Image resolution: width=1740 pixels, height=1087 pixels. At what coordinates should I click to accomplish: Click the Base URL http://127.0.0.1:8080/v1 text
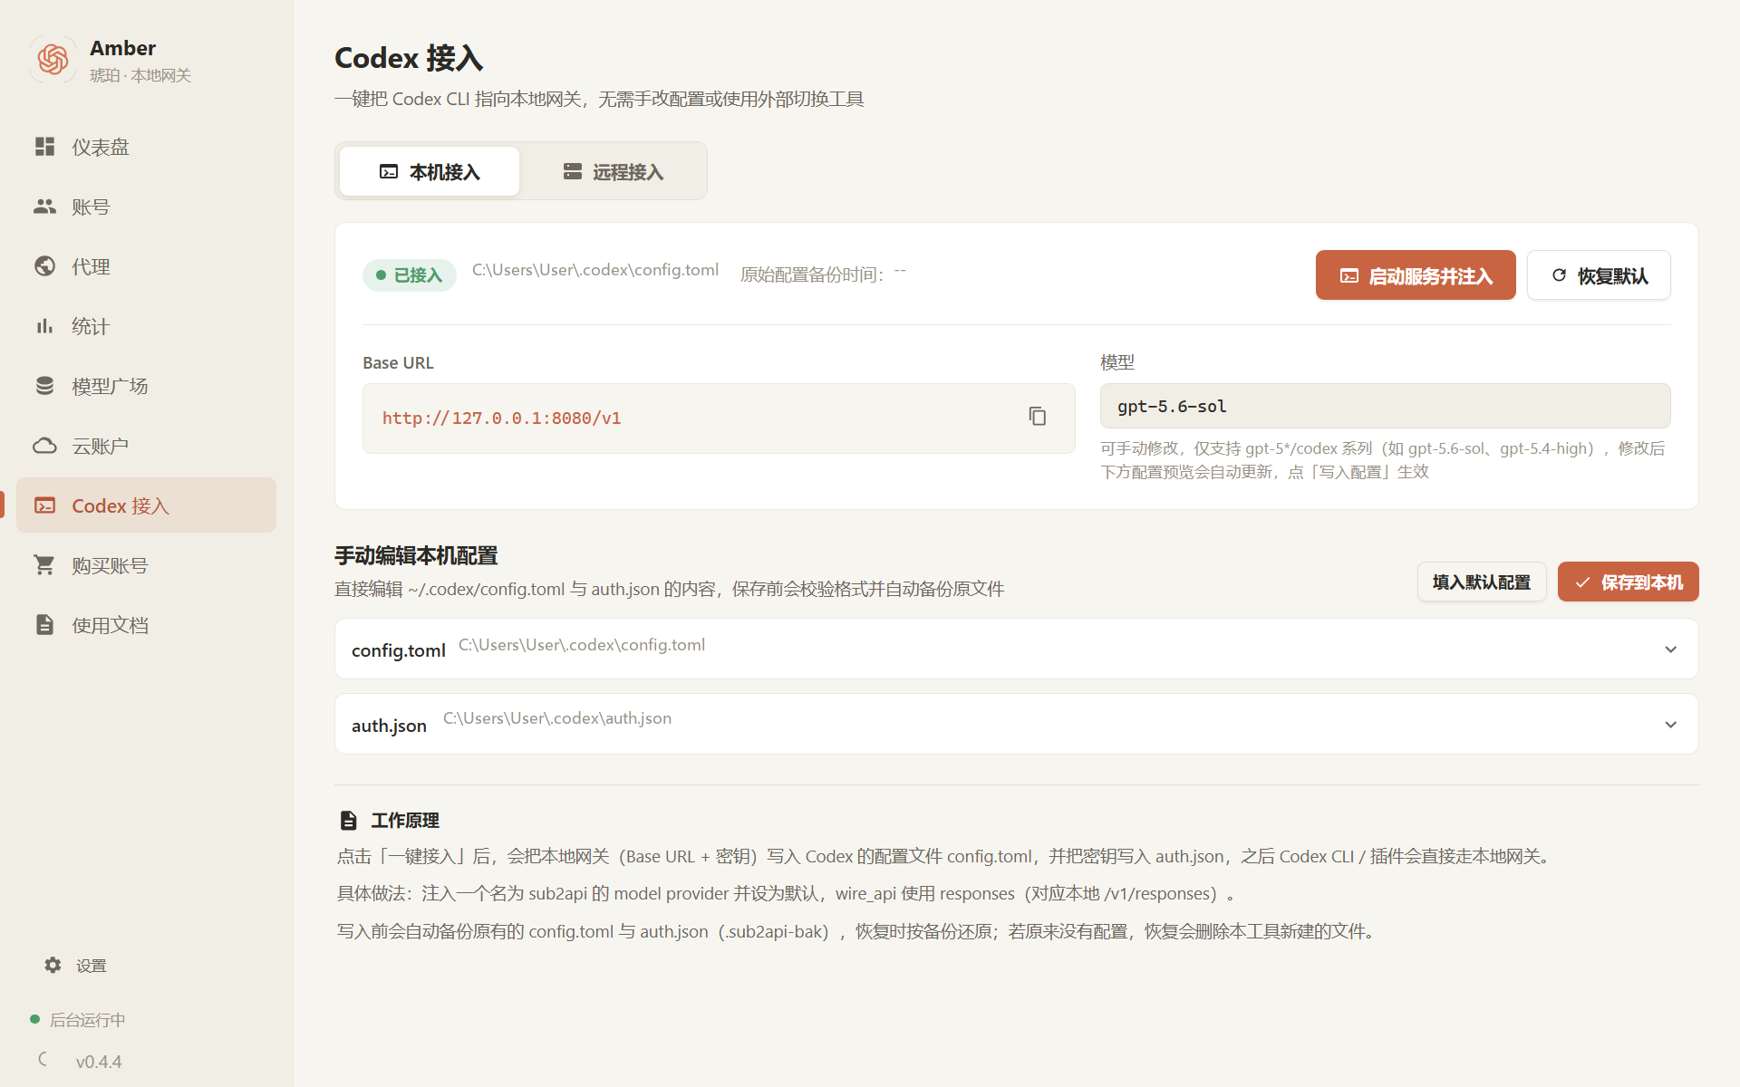coord(501,418)
